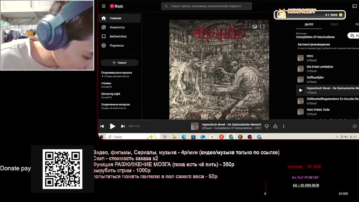Click the Compilation Of Intoxications source link
The height and width of the screenshot is (202, 359).
point(315,37)
